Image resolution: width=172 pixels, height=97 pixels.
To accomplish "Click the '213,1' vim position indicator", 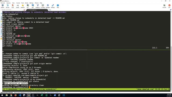I will coord(155,48).
